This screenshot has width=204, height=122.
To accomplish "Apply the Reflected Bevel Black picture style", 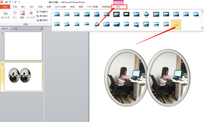I will 146,24.
